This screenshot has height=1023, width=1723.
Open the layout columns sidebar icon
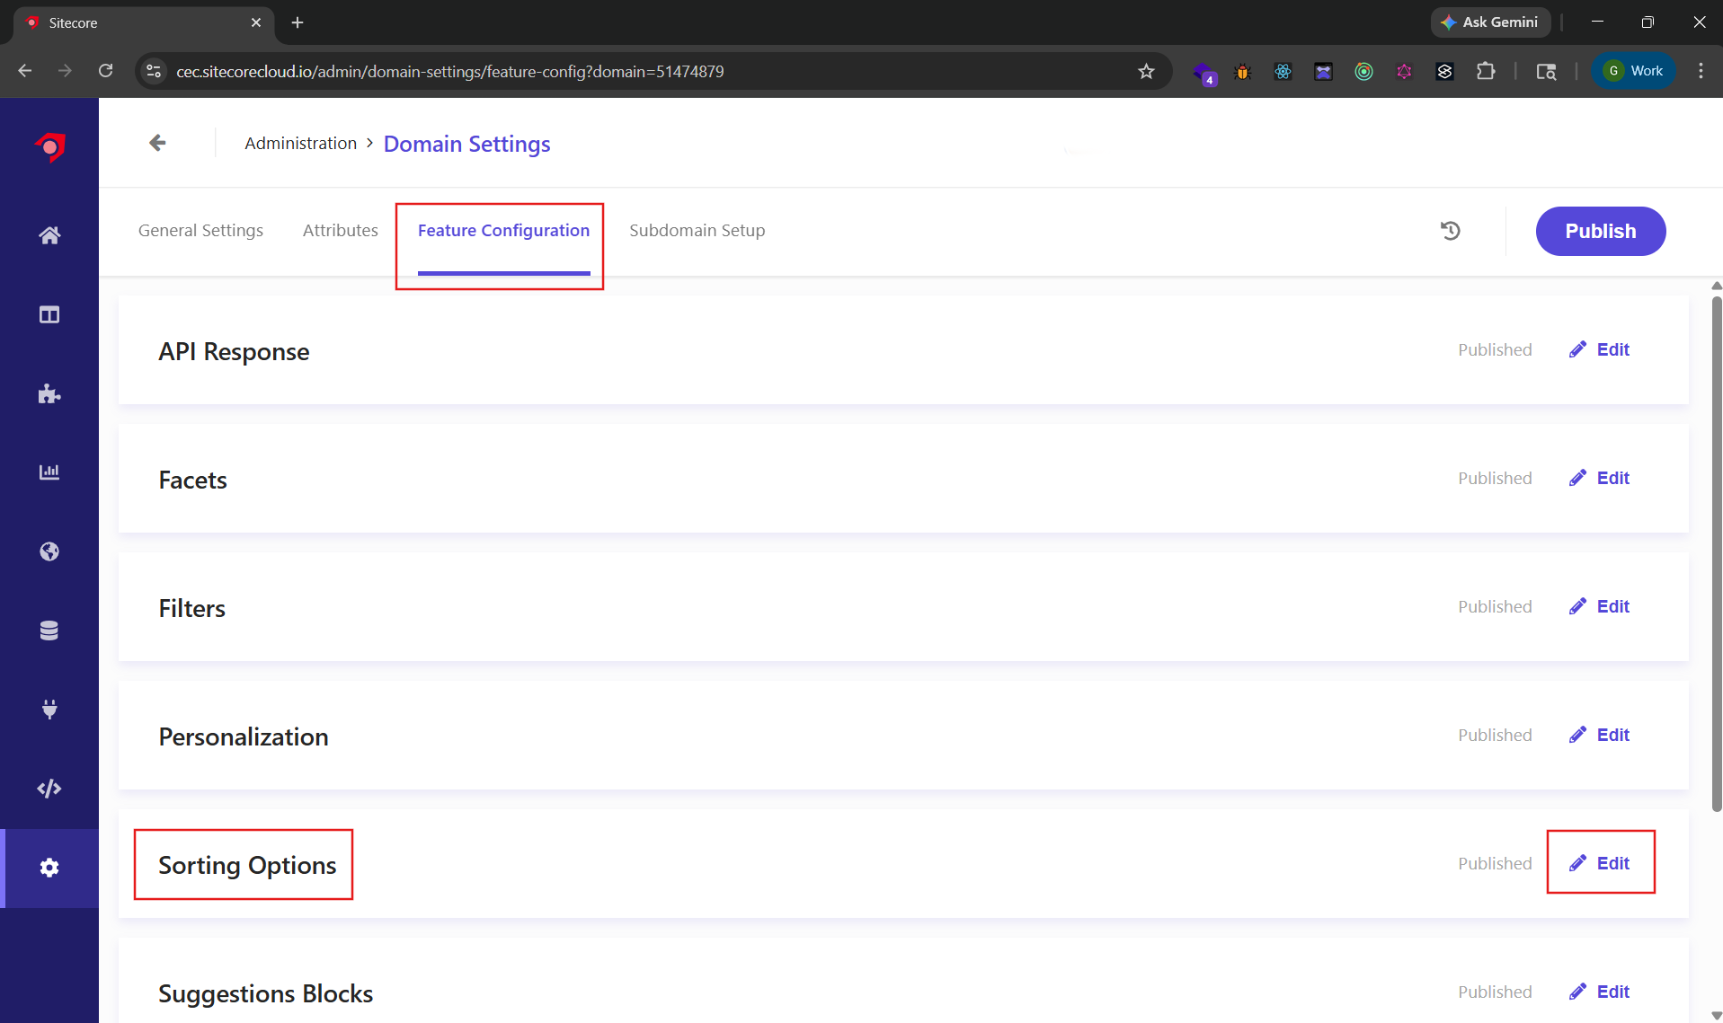pyautogui.click(x=49, y=314)
